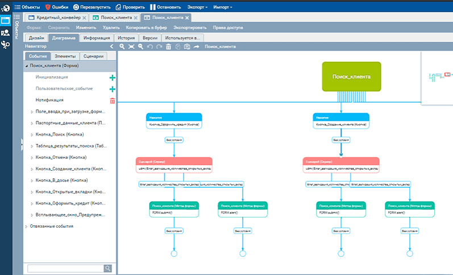The width and height of the screenshot is (453, 275).
Task: Click Изменить in form toolbar
Action: 86,27
